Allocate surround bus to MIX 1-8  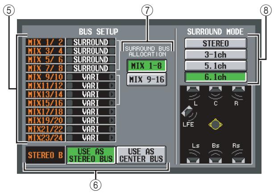coord(147,66)
